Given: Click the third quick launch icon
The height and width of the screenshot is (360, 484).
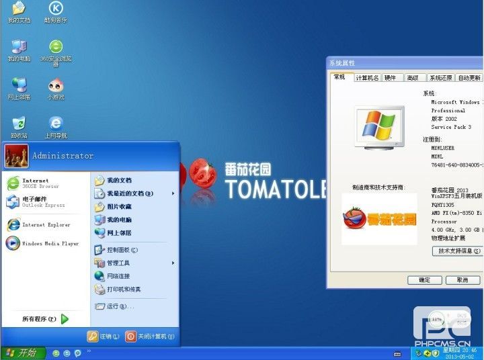Looking at the screenshot, I should pos(77,353).
